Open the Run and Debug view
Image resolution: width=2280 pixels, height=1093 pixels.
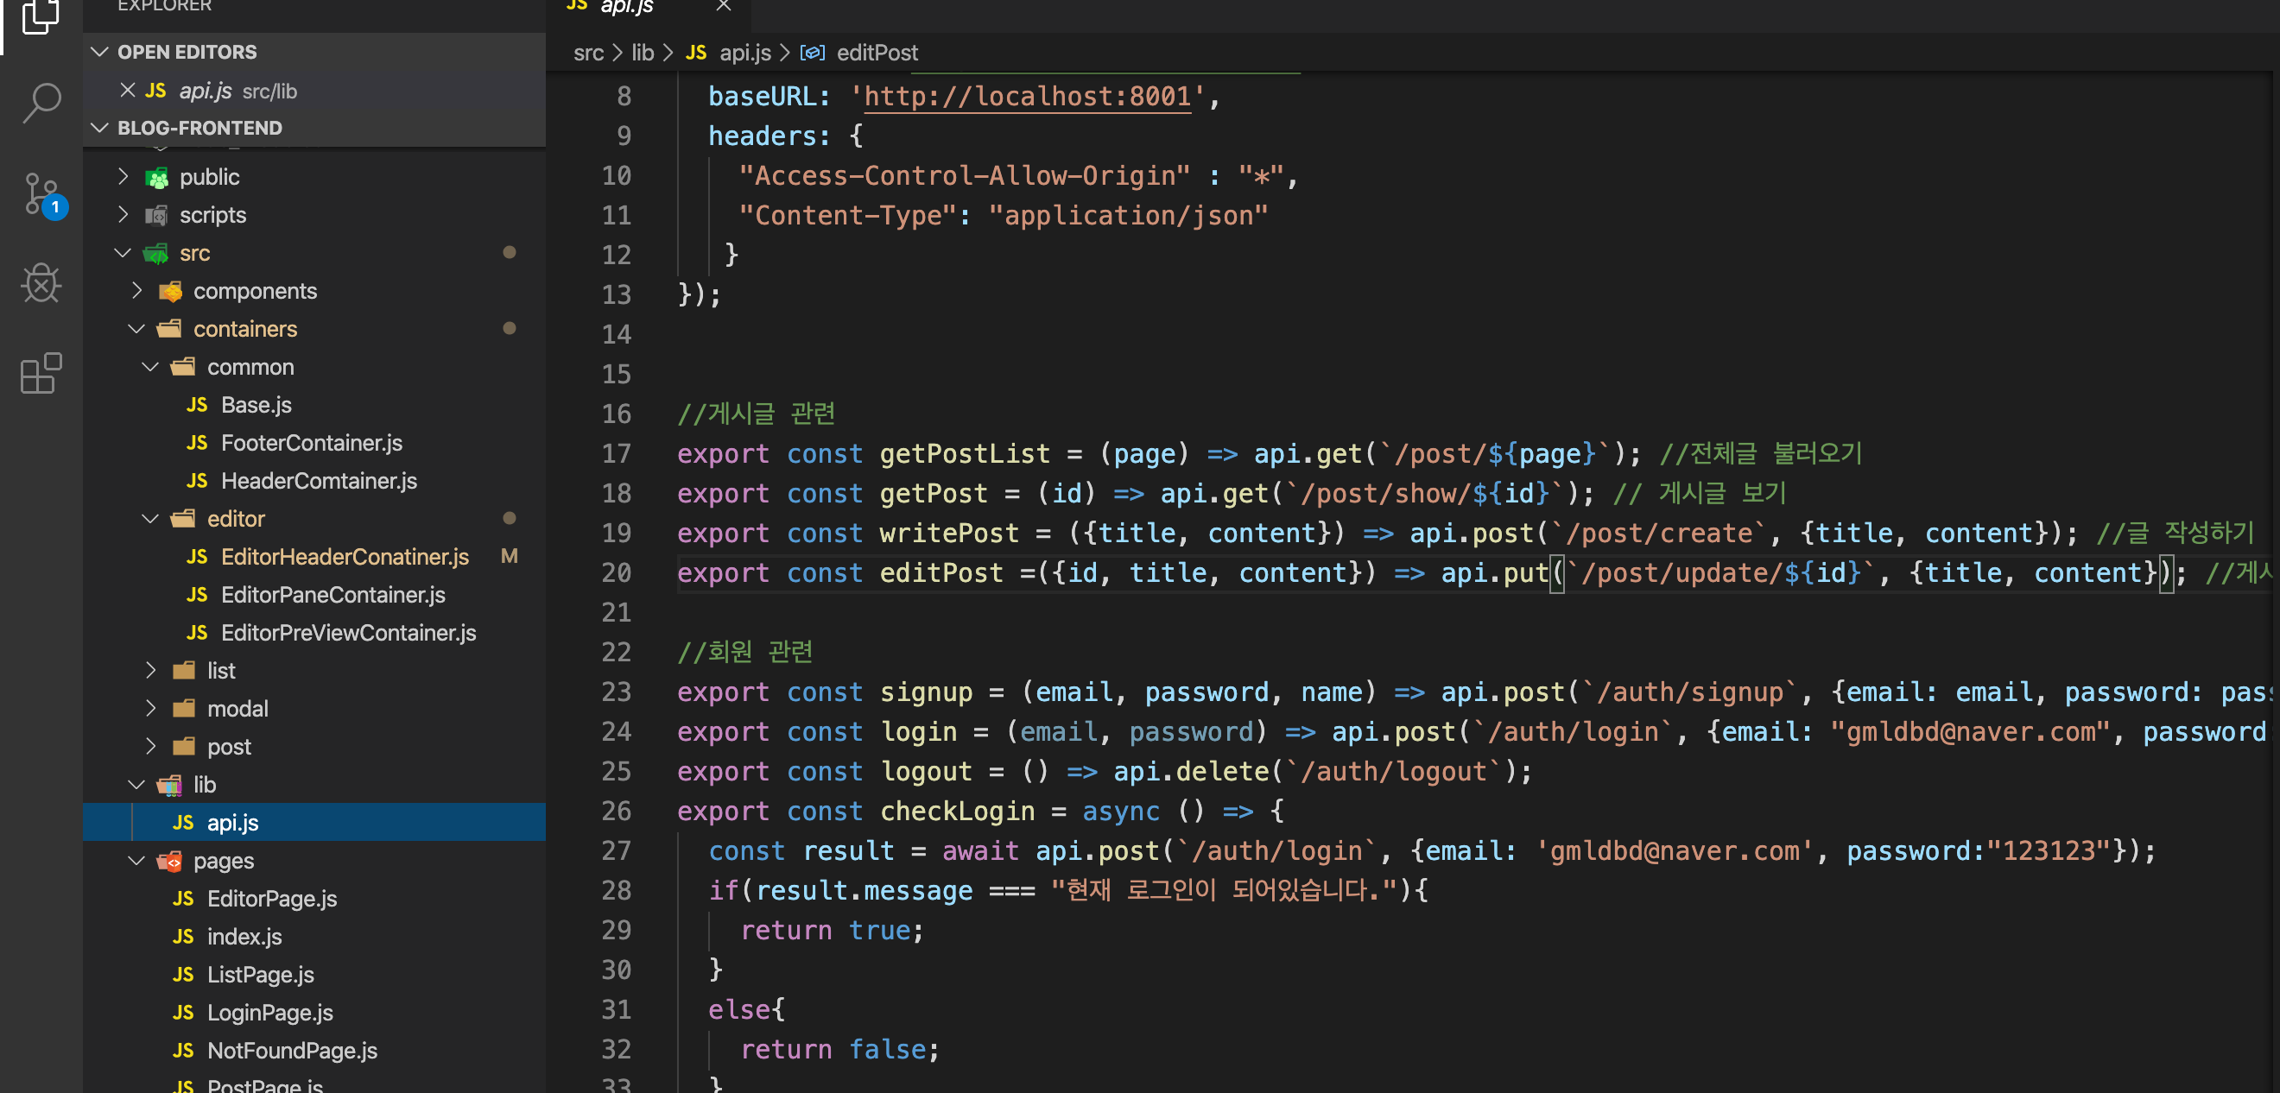click(41, 283)
